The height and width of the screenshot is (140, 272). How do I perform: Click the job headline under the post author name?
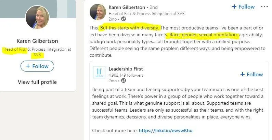(147, 13)
